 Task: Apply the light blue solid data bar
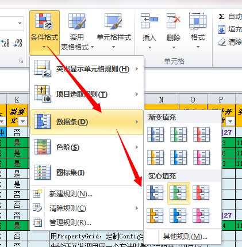pos(178,216)
